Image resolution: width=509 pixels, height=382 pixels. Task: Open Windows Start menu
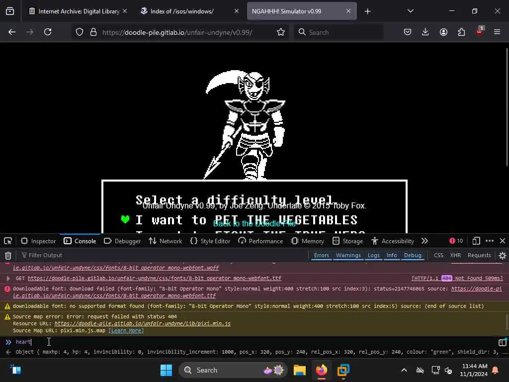click(x=166, y=370)
